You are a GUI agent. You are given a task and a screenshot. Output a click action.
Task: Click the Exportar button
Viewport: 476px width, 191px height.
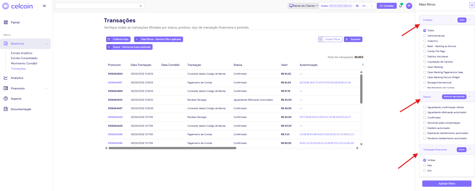click(353, 39)
